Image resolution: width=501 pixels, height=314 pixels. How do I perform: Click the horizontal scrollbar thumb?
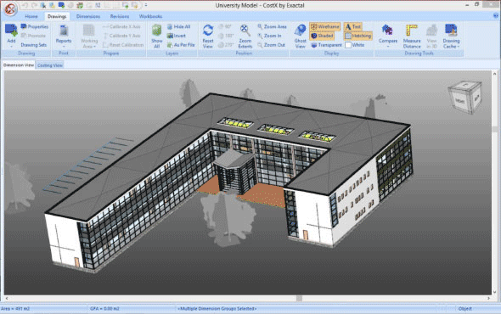point(299,298)
